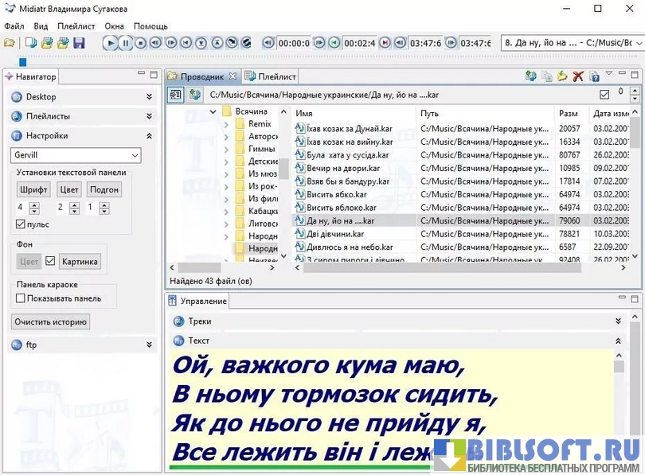Screen dimensions: 645x475
Task: Open the Gervill synthesizer dropdown
Action: [x=76, y=155]
